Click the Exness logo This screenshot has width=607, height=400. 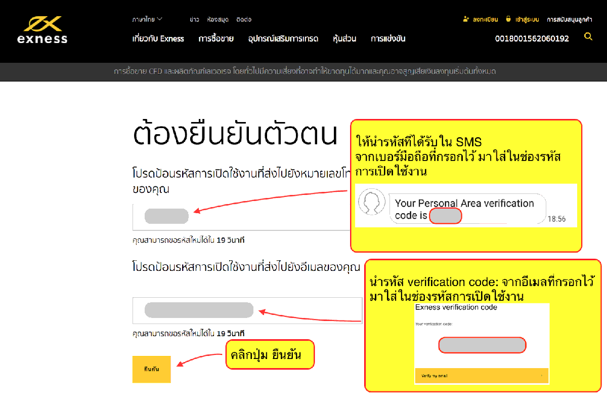[x=42, y=30]
